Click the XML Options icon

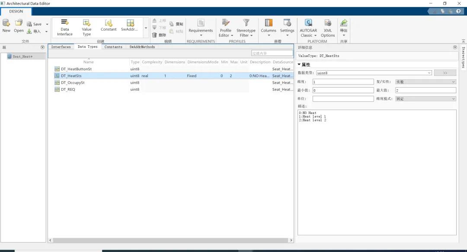pyautogui.click(x=328, y=23)
